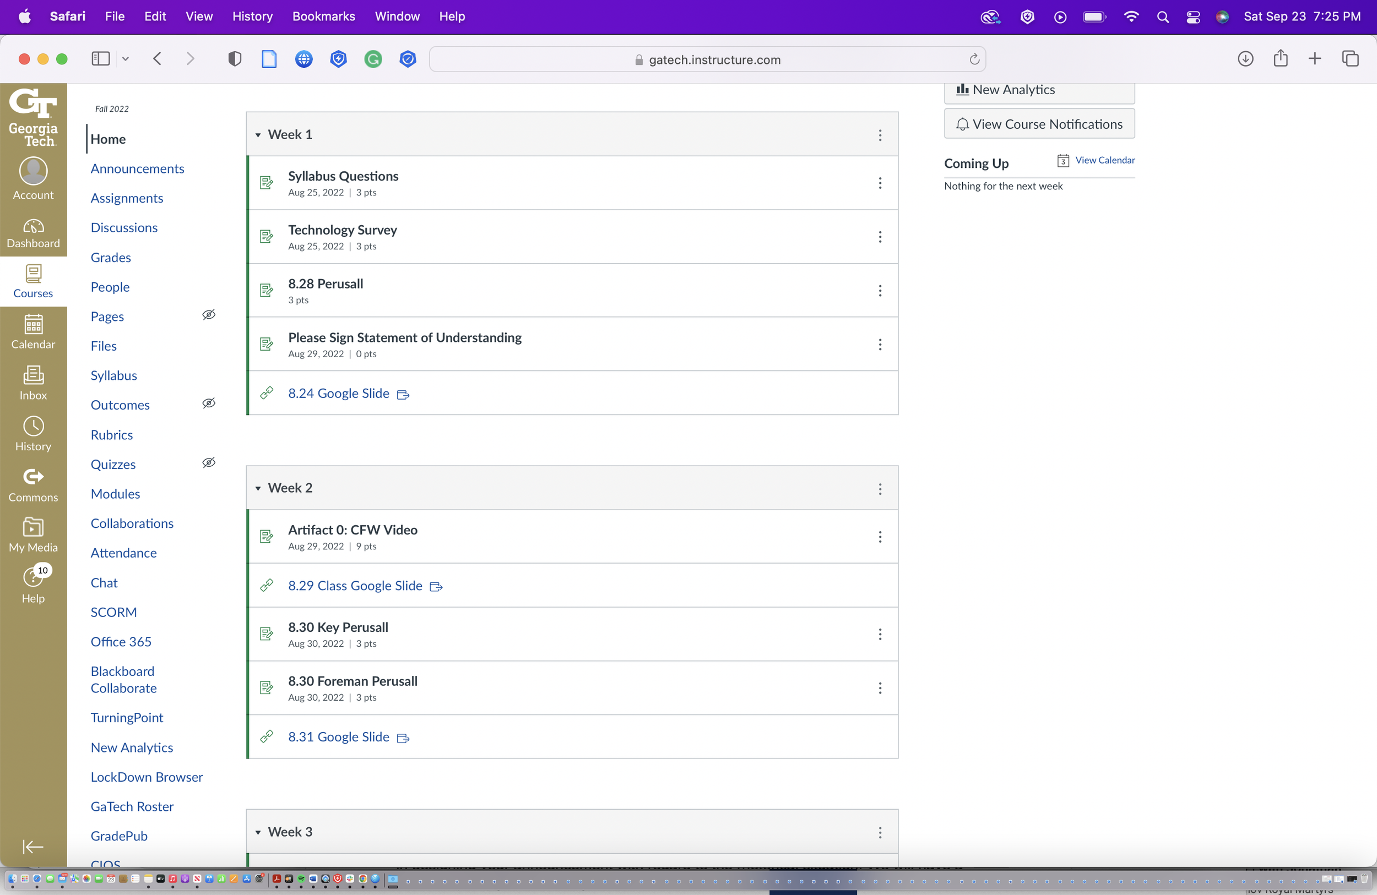Open the 8.29 Class Google Slide link
This screenshot has height=895, width=1377.
point(355,586)
